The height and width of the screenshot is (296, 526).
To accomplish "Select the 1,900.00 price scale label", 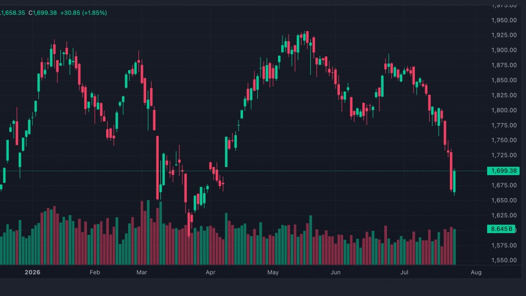I will tap(504, 50).
